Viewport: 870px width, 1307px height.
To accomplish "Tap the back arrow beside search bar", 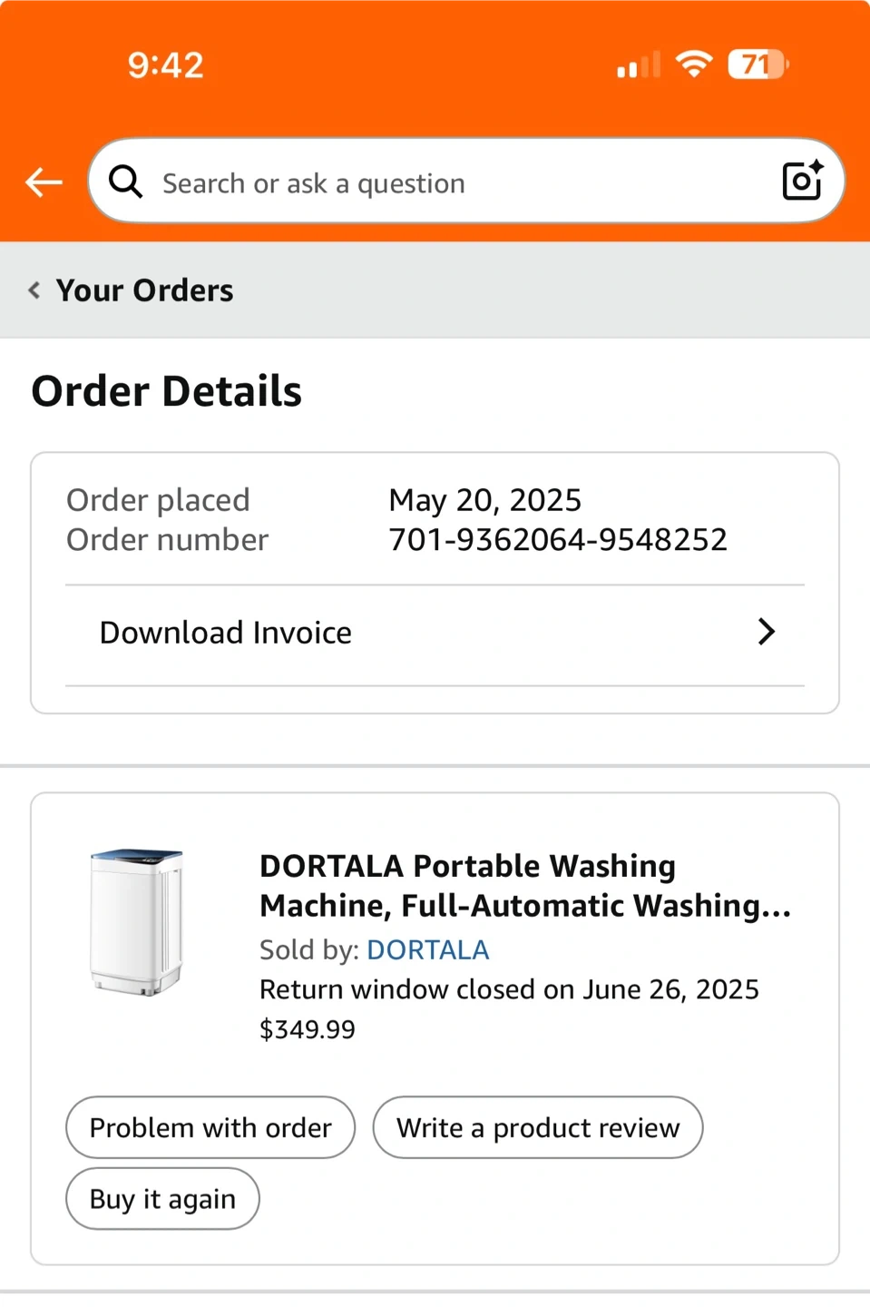I will point(44,182).
